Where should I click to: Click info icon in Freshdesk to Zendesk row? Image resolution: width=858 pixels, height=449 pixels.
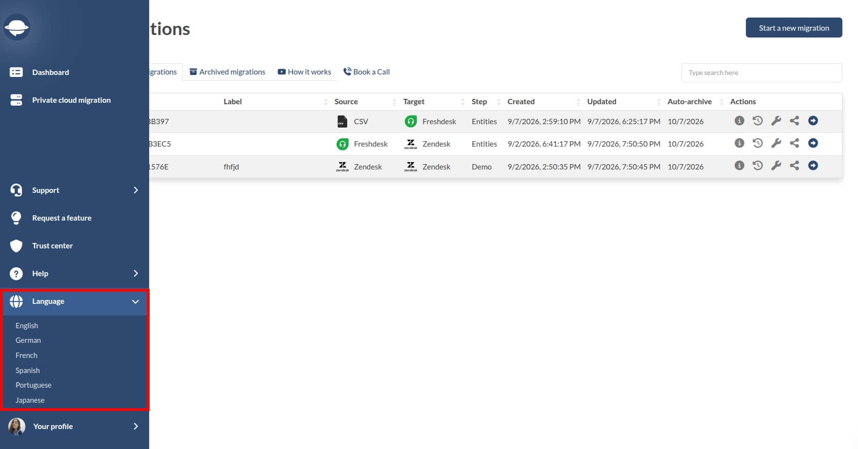(x=739, y=143)
